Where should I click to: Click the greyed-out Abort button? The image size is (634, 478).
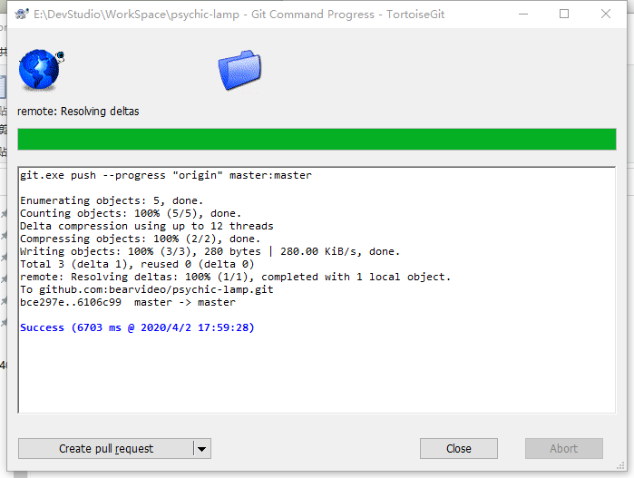coord(563,448)
